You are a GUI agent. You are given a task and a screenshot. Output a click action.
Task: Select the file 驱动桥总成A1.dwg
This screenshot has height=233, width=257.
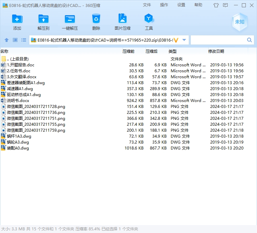click(x=24, y=95)
